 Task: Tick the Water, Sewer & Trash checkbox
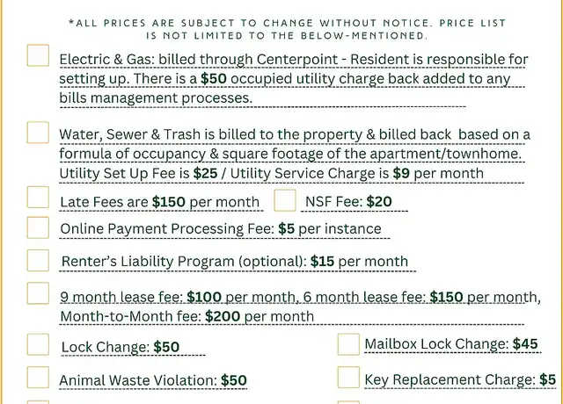pyautogui.click(x=38, y=133)
